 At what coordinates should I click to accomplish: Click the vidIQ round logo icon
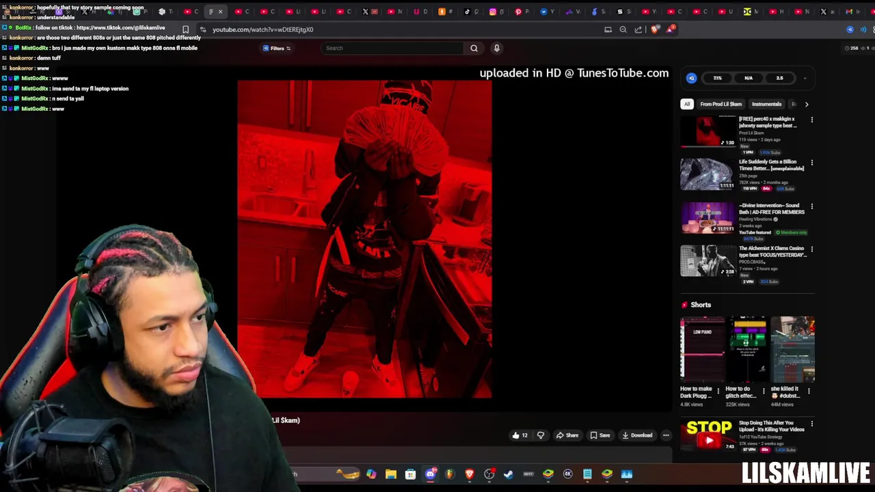pyautogui.click(x=692, y=78)
